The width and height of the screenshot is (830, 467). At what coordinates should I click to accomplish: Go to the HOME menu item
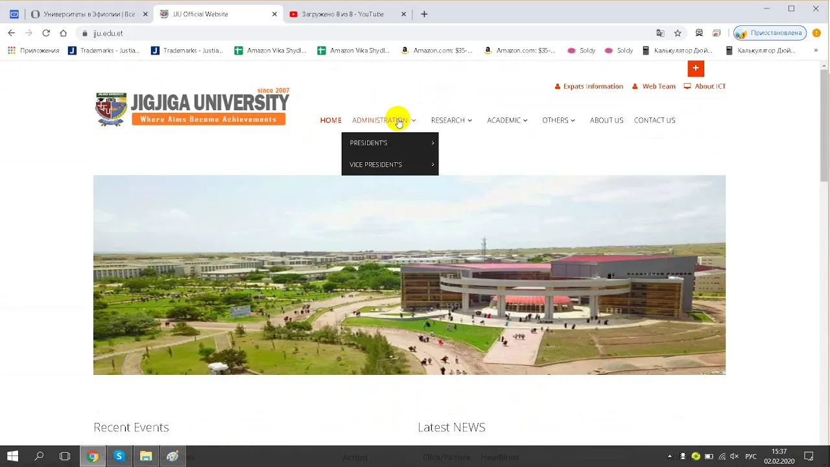point(331,120)
